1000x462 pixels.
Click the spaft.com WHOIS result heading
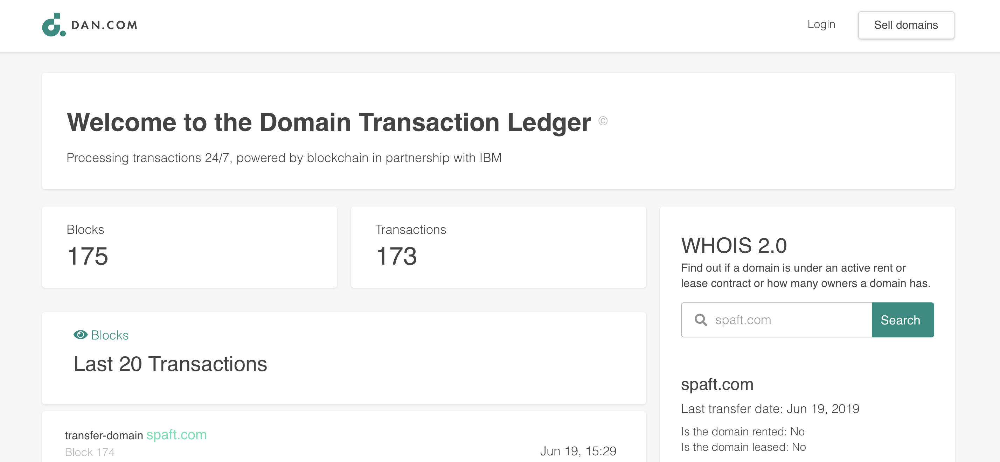tap(717, 384)
